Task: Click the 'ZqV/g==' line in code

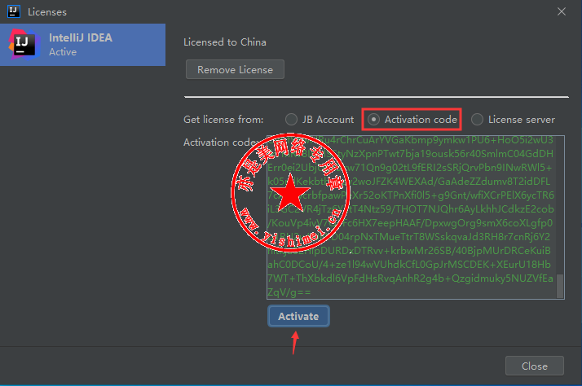Action: pos(289,292)
